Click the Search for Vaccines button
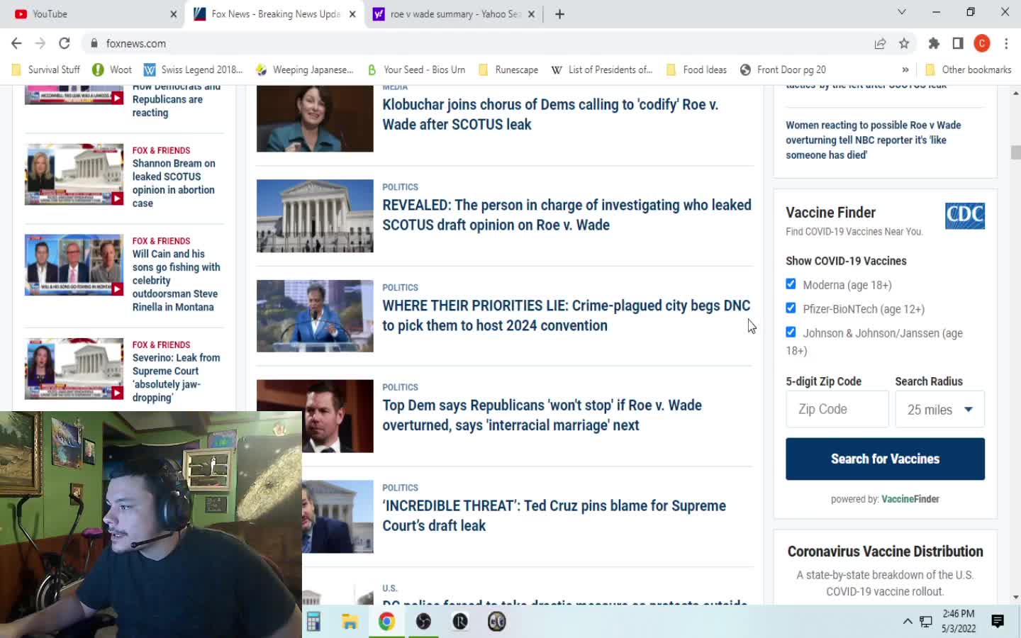The width and height of the screenshot is (1021, 638). (x=885, y=459)
